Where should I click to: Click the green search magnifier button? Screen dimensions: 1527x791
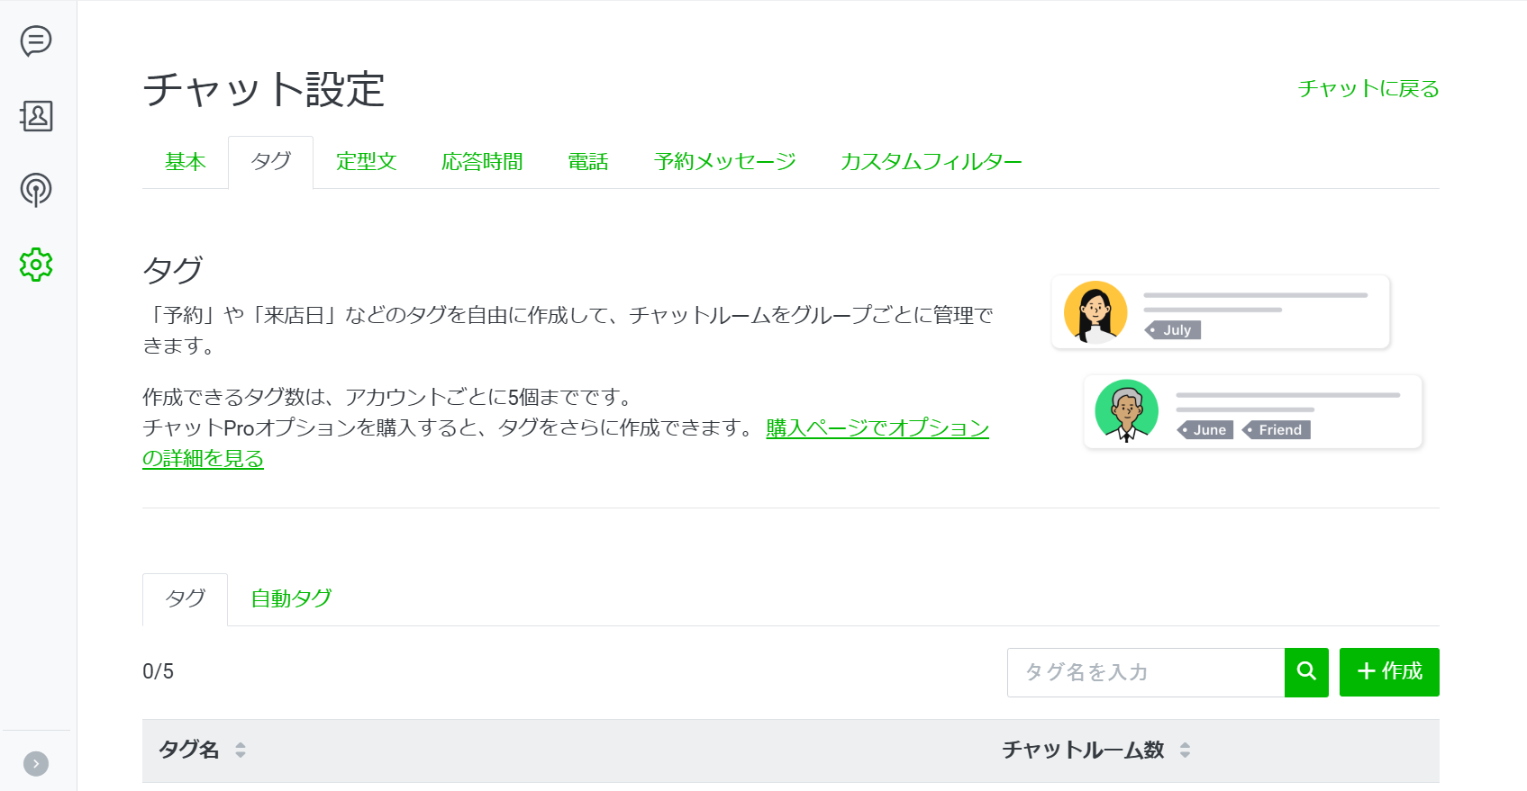(1306, 672)
